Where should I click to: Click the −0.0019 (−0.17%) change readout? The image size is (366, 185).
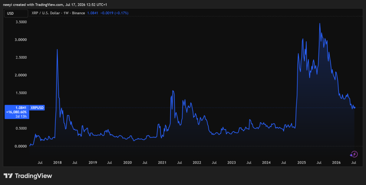[114, 13]
